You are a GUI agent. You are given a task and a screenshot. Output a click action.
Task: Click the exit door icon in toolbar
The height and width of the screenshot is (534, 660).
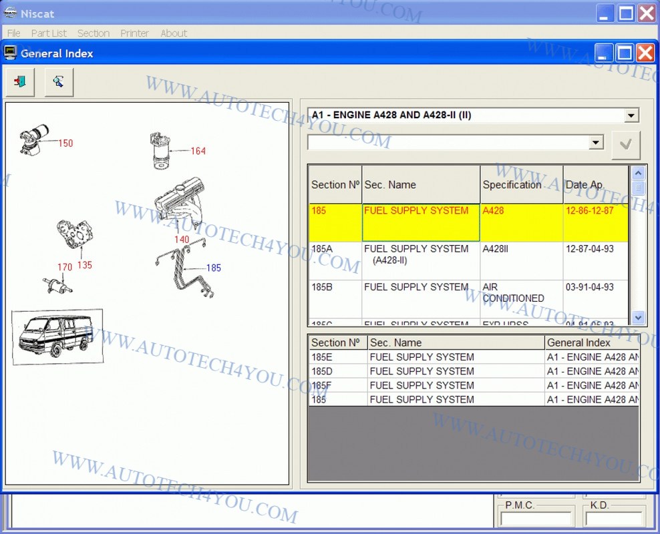click(x=20, y=82)
